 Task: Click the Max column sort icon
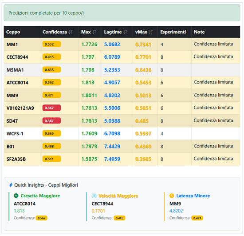click(x=94, y=32)
